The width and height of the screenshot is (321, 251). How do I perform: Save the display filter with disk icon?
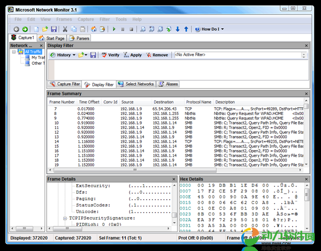pos(93,55)
